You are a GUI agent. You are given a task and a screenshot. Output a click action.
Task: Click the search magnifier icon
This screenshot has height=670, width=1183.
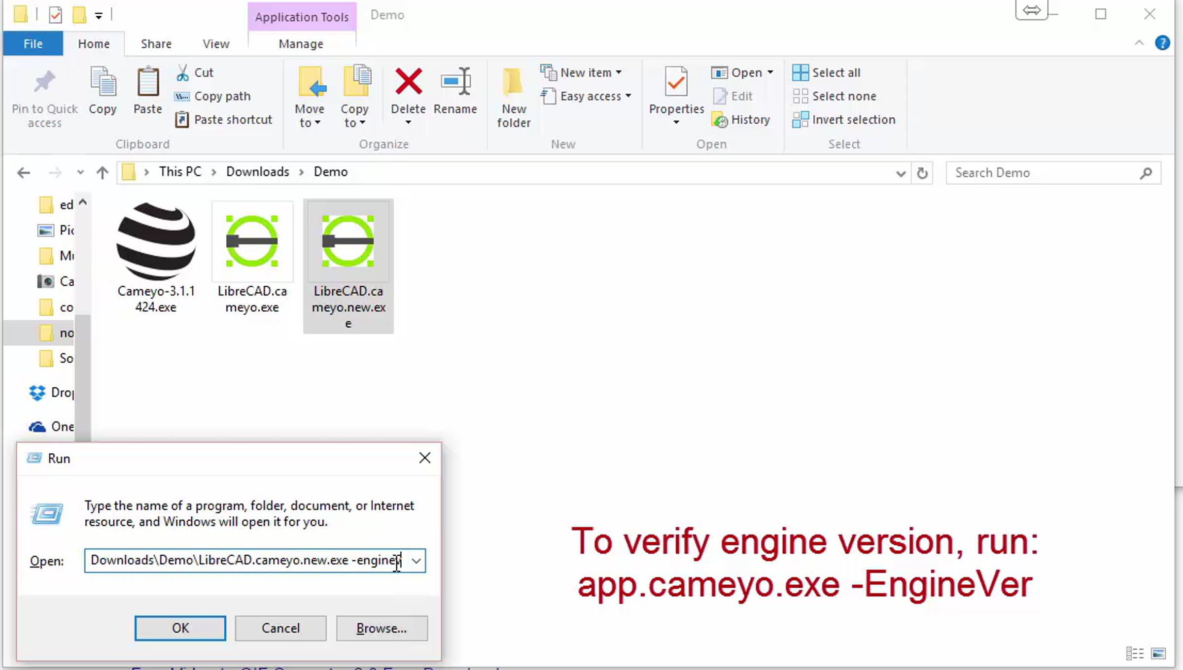[1146, 173]
